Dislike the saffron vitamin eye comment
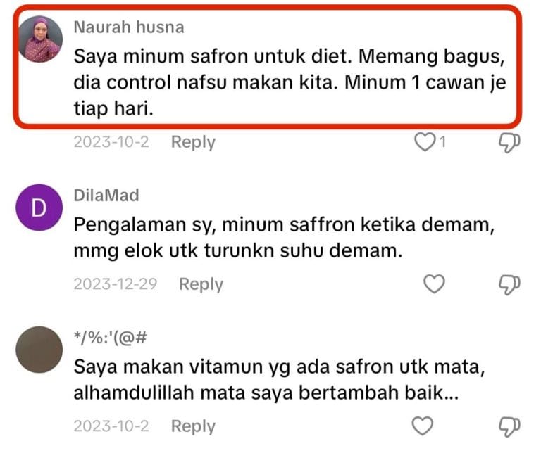The image size is (541, 465). tap(509, 426)
